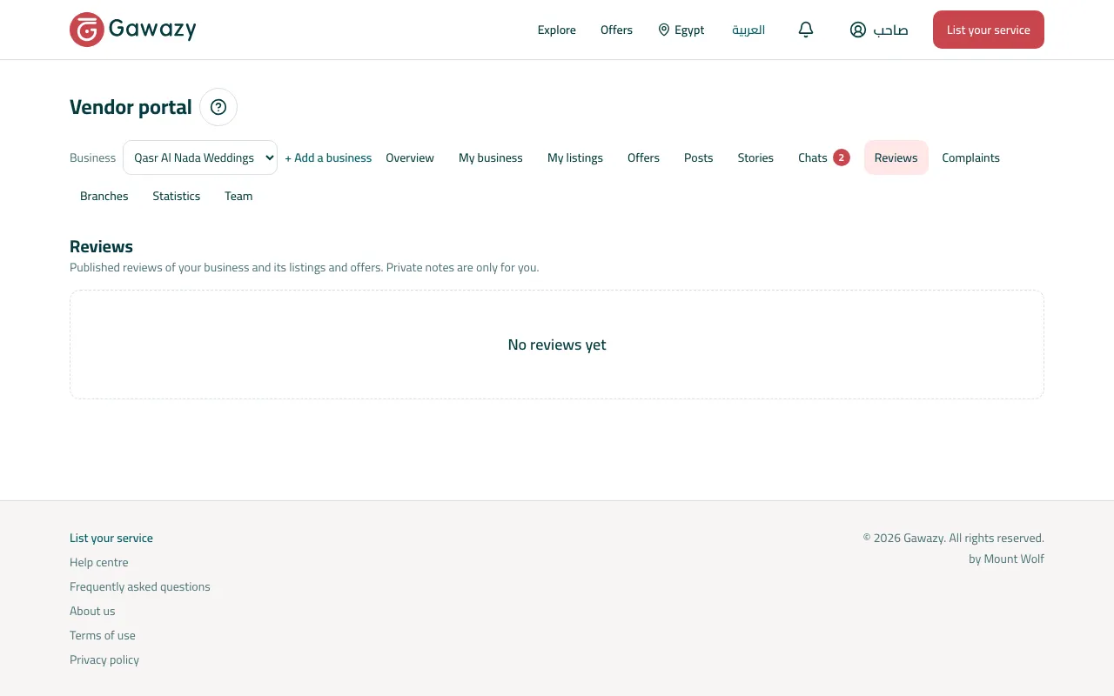The image size is (1114, 696).
Task: Click the footer List your service link
Action: click(x=111, y=538)
